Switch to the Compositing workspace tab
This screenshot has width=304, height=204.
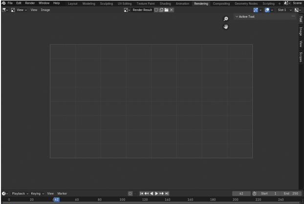click(x=221, y=3)
